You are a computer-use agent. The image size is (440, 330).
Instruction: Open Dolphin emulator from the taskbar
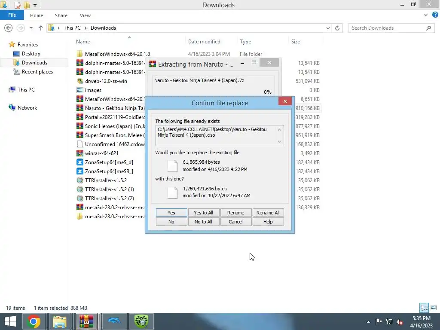113,321
